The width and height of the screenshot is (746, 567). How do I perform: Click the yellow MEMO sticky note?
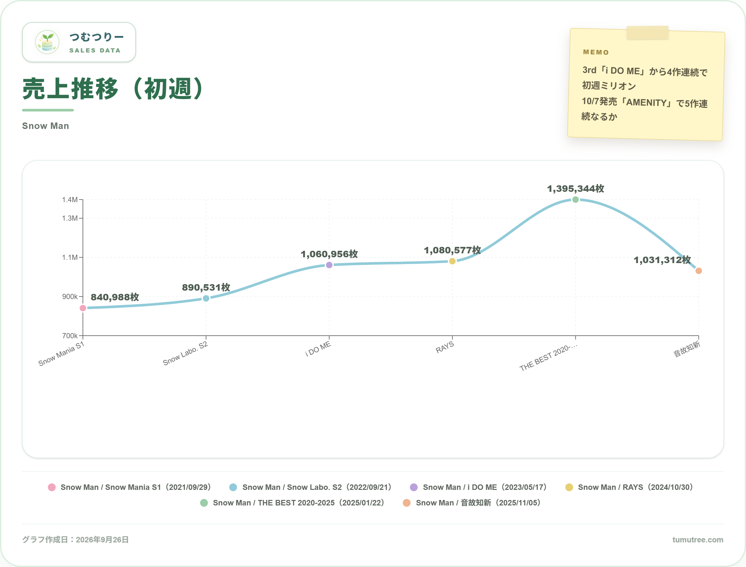click(646, 84)
